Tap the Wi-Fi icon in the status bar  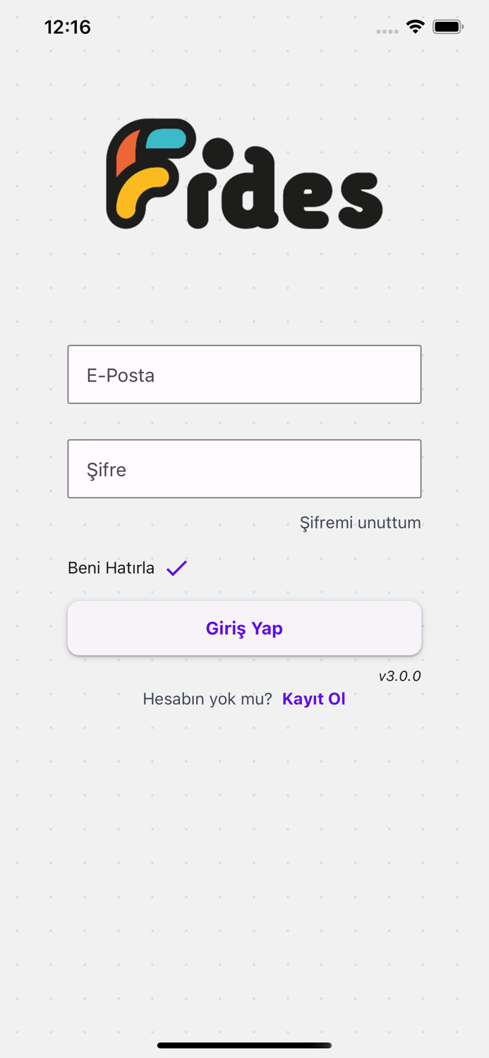(x=415, y=26)
